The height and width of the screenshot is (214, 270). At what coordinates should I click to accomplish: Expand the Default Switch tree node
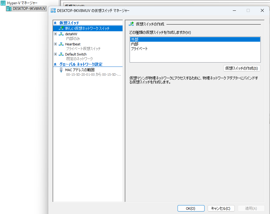click(56, 54)
